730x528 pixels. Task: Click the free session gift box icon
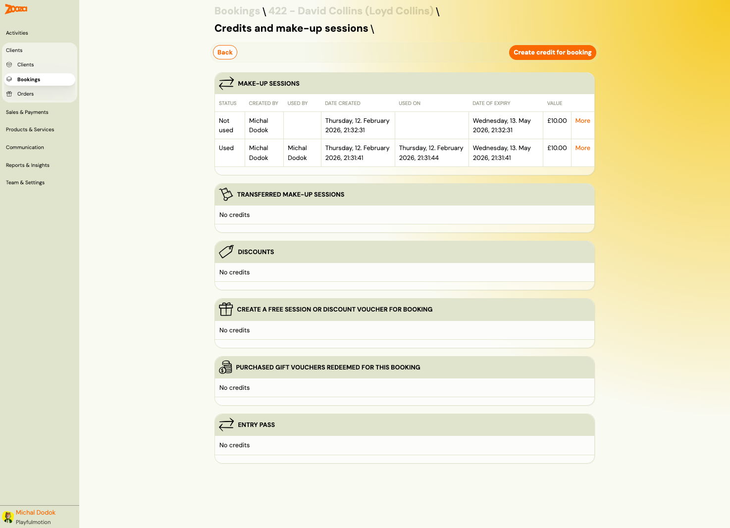[226, 309]
